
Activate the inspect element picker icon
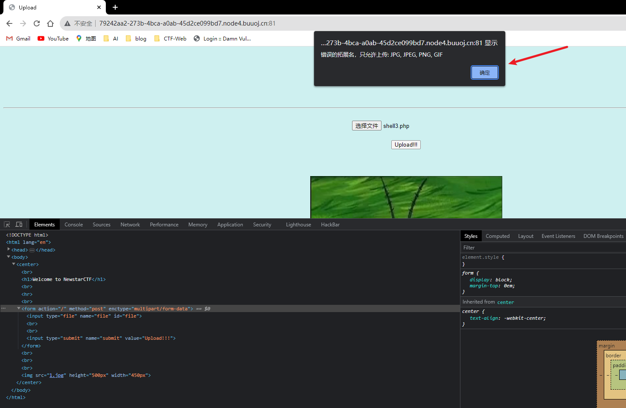[x=7, y=224]
